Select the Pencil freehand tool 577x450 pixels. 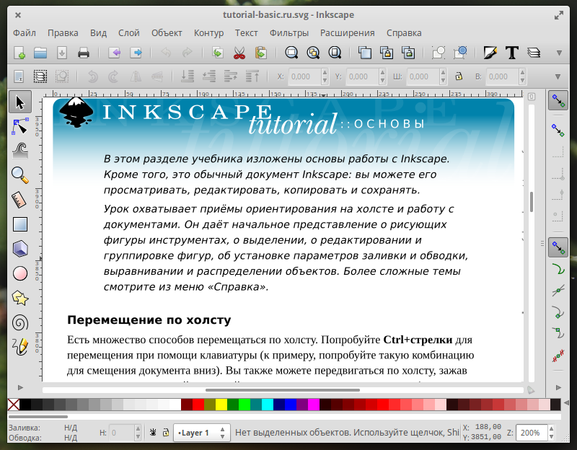[x=20, y=347]
